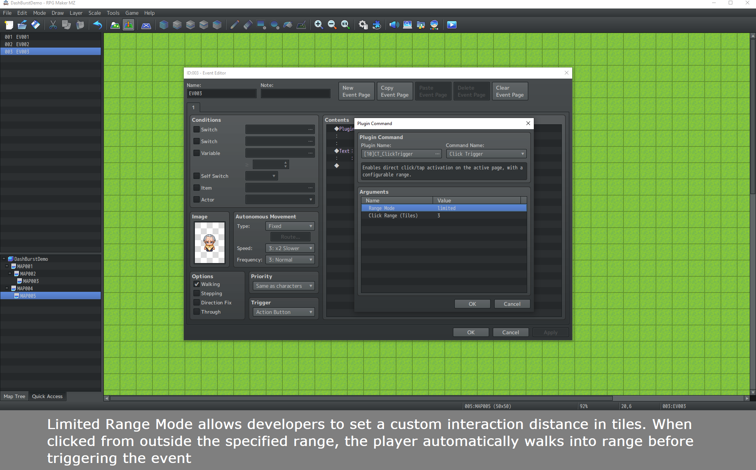This screenshot has width=756, height=470.
Task: Select the Rectangle drawing tool
Action: click(x=261, y=25)
